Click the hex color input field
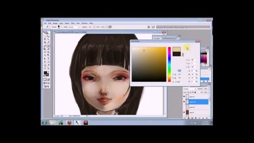The width and height of the screenshot is (254, 143). tap(178, 82)
